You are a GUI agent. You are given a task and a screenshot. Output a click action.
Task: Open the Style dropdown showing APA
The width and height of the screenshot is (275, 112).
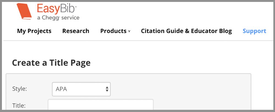pyautogui.click(x=81, y=89)
